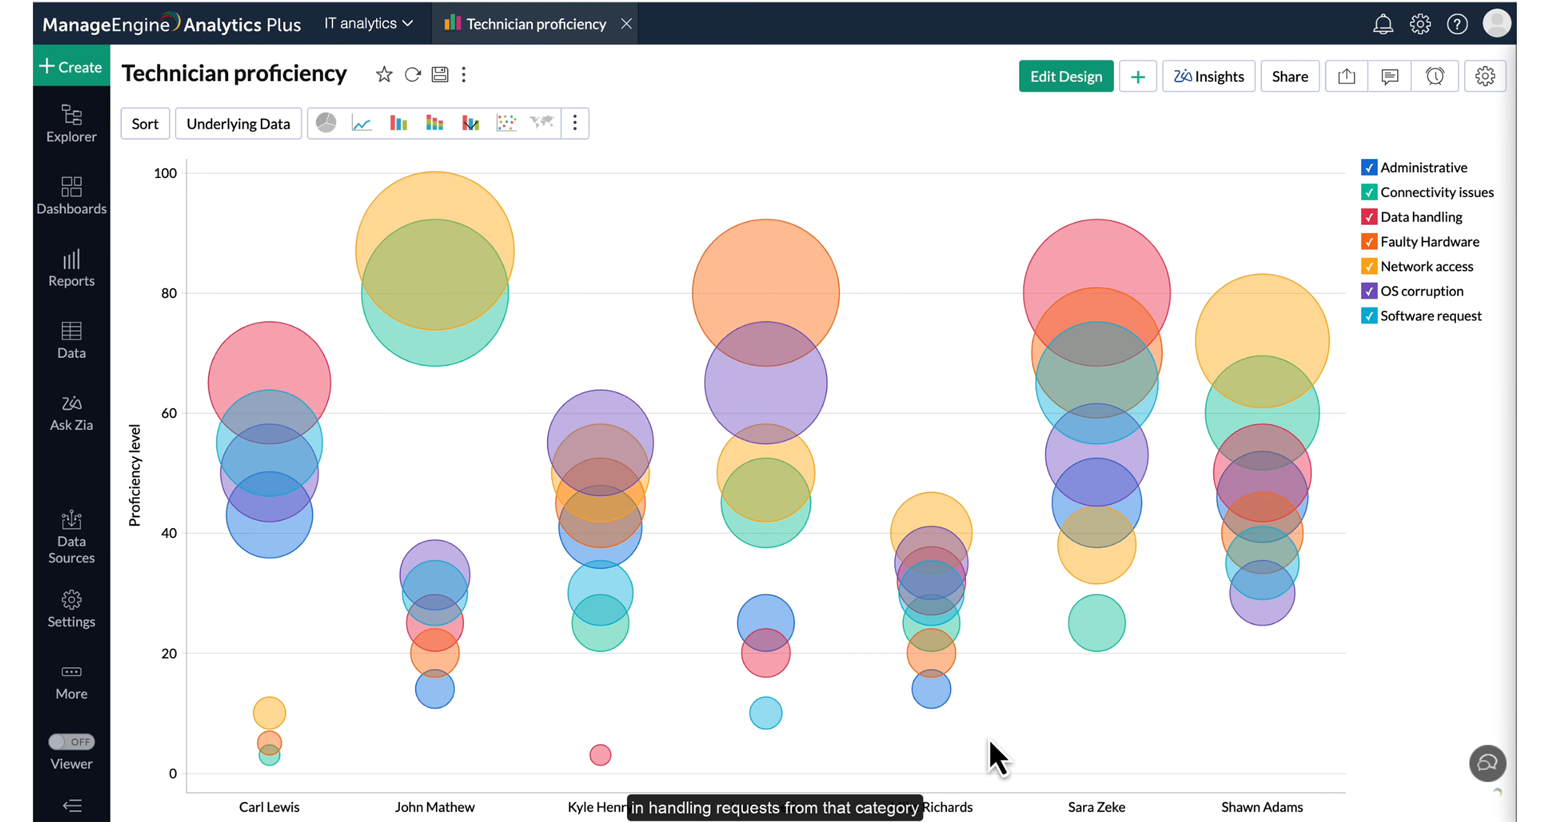Open Data Sources in sidebar
The image size is (1551, 822).
point(72,537)
